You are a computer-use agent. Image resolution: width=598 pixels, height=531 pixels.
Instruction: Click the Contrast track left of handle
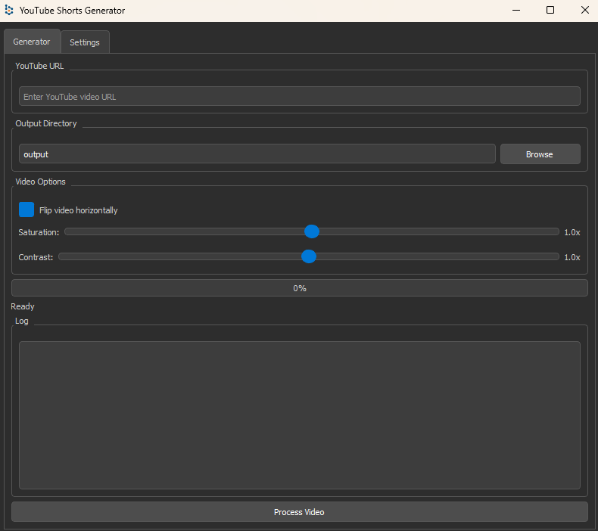[179, 256]
